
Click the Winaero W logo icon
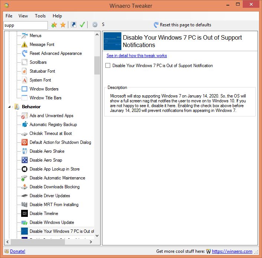(x=208, y=251)
